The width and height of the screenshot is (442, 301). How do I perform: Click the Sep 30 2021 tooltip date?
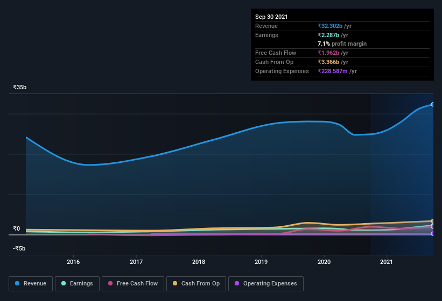(271, 17)
